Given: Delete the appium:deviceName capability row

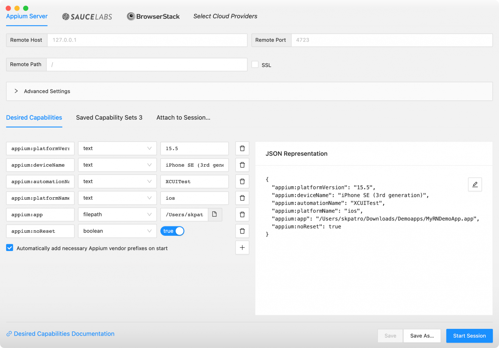Looking at the screenshot, I should click(242, 165).
